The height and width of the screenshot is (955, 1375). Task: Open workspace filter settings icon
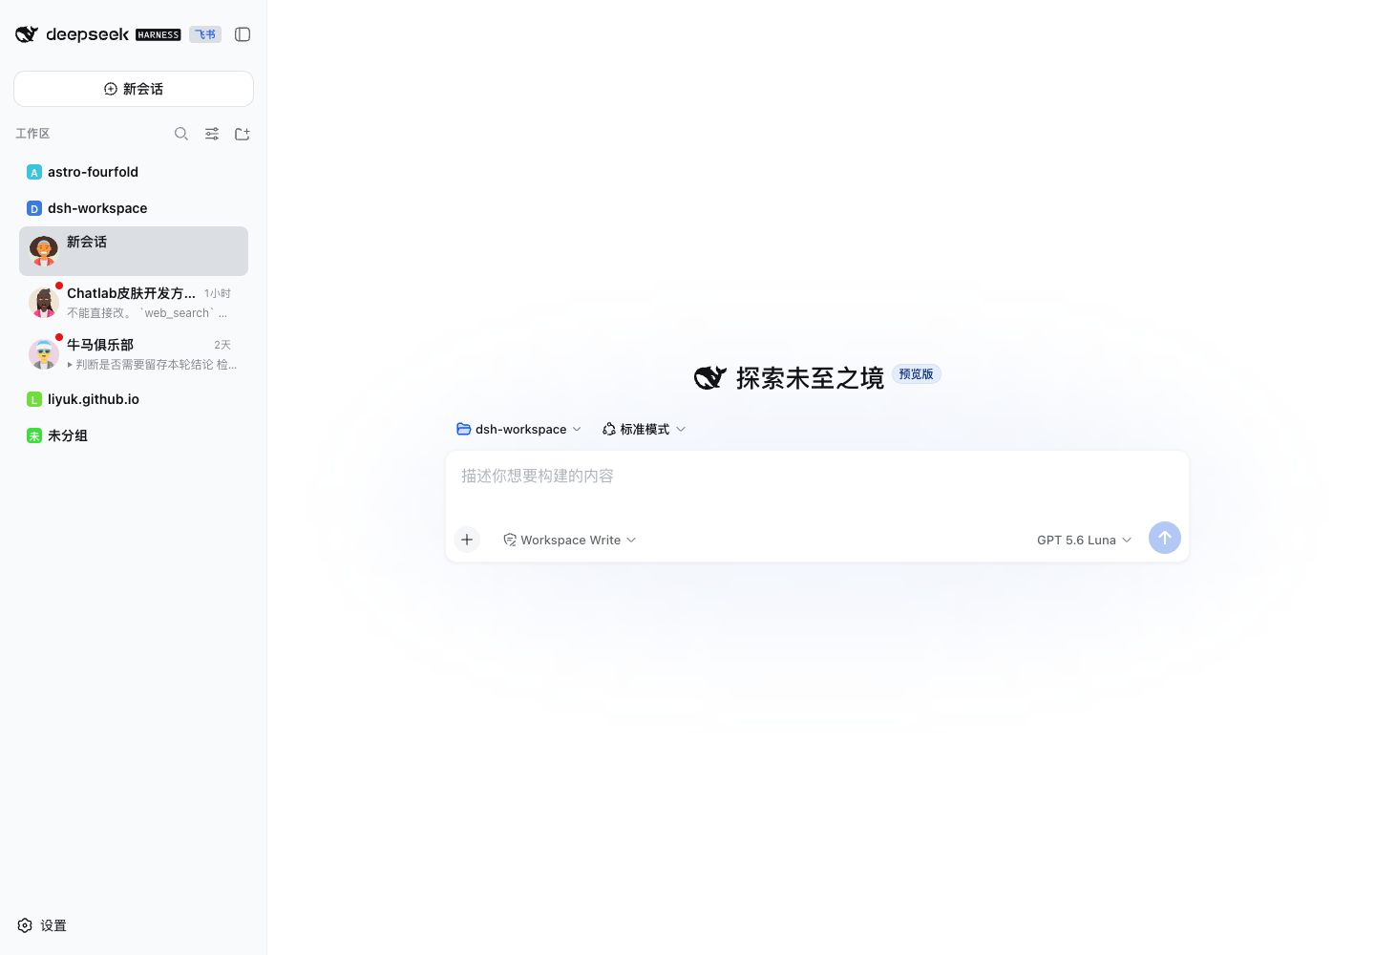pos(212,134)
